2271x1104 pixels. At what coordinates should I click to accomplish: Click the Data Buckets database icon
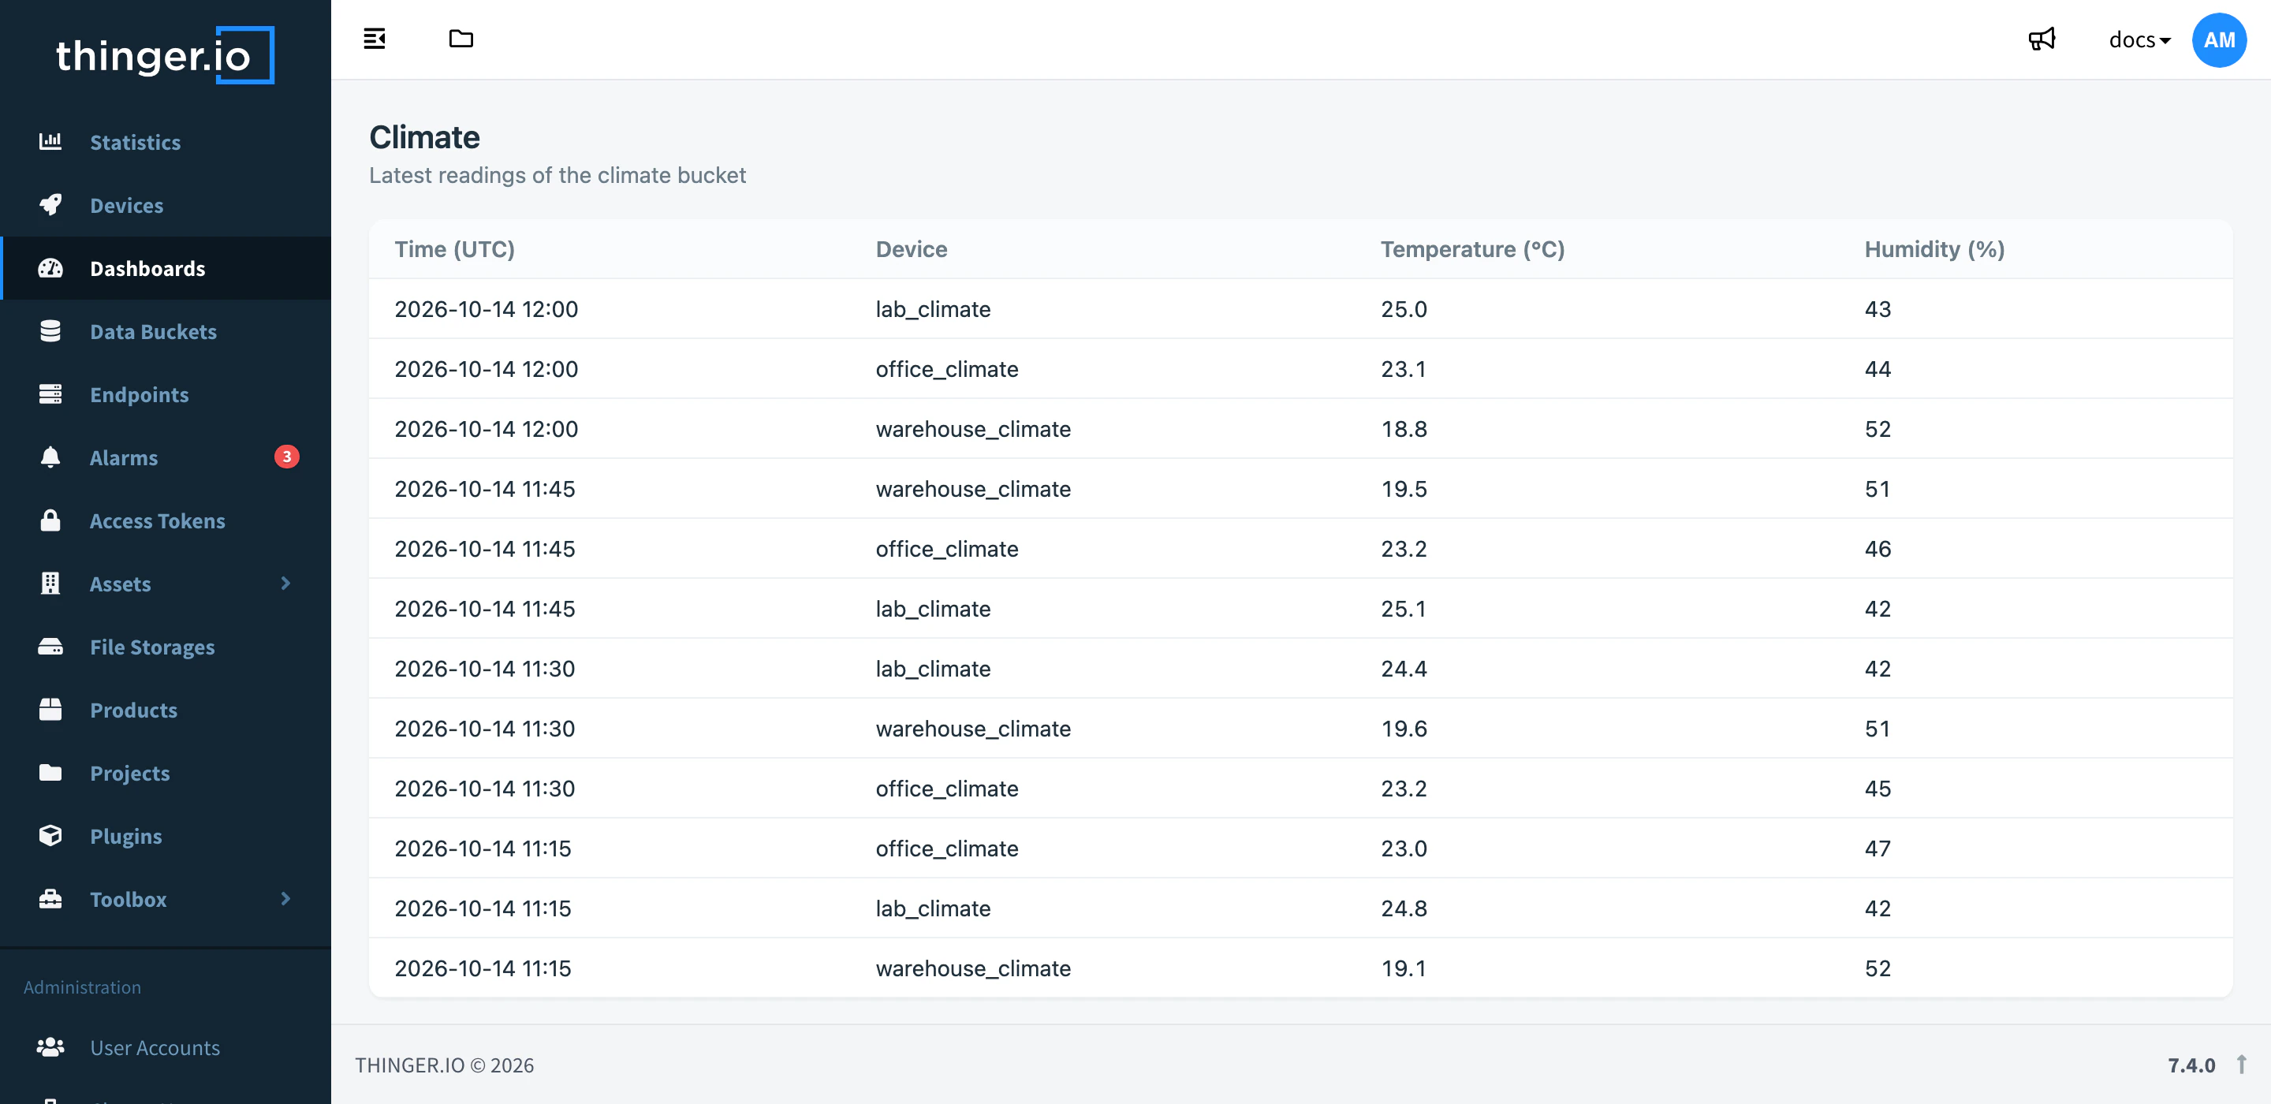tap(50, 331)
